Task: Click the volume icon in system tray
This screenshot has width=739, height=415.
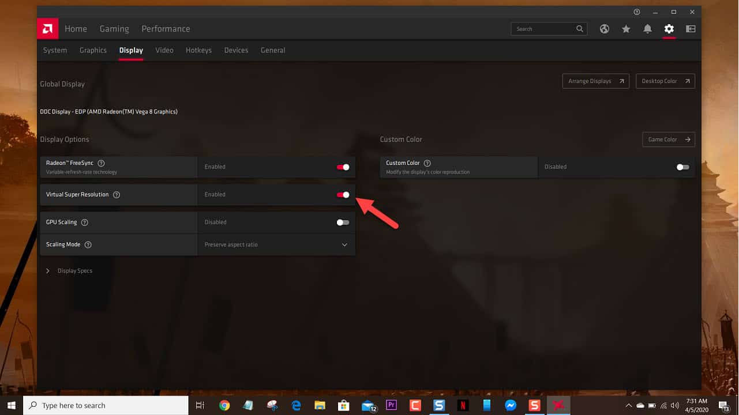Action: point(676,405)
